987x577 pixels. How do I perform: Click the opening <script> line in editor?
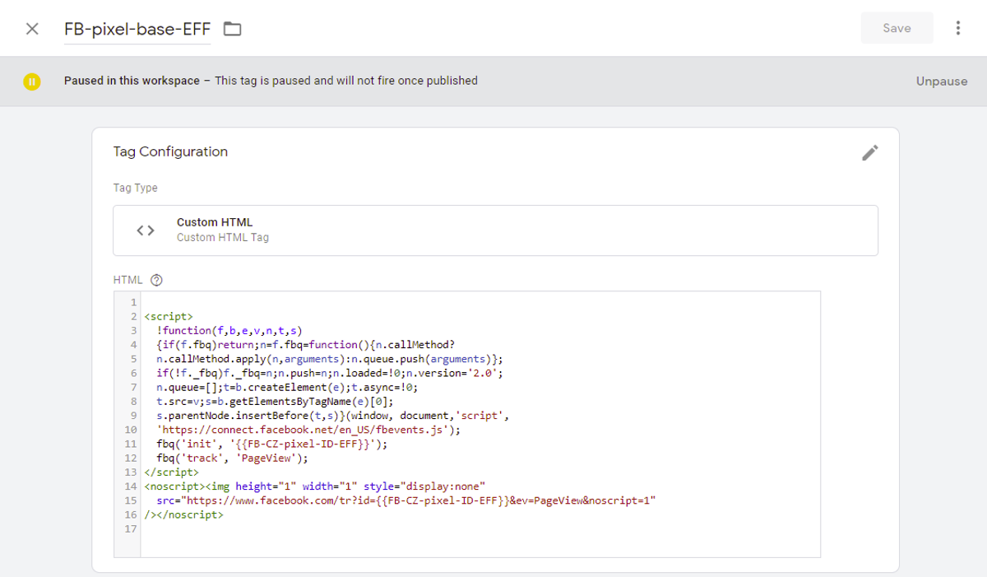click(x=169, y=316)
